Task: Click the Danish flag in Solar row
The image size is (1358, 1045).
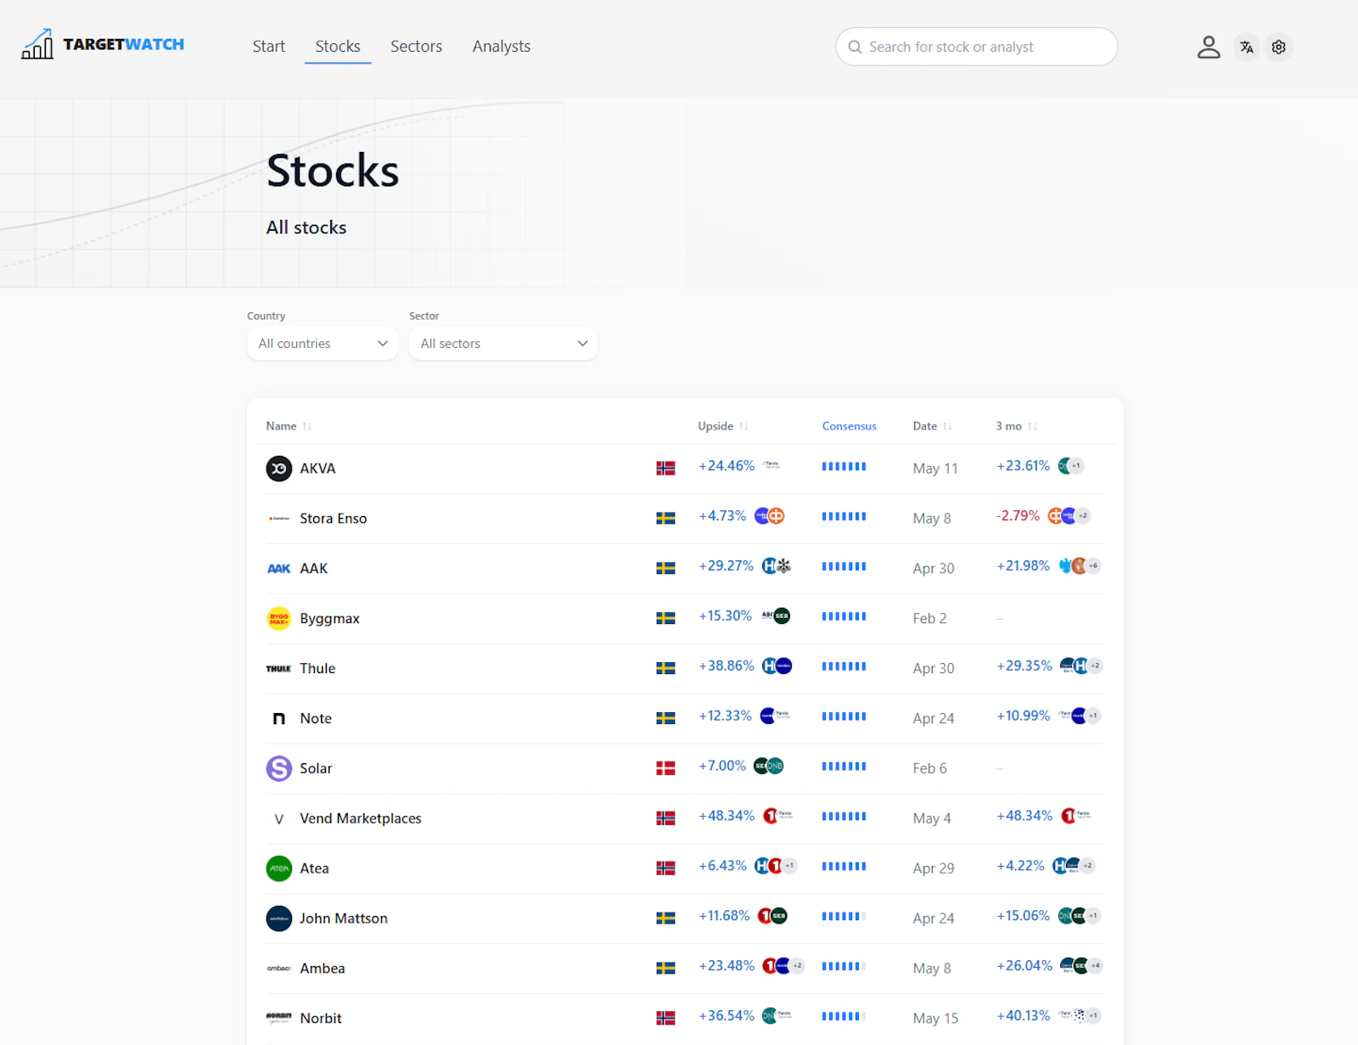Action: 665,768
